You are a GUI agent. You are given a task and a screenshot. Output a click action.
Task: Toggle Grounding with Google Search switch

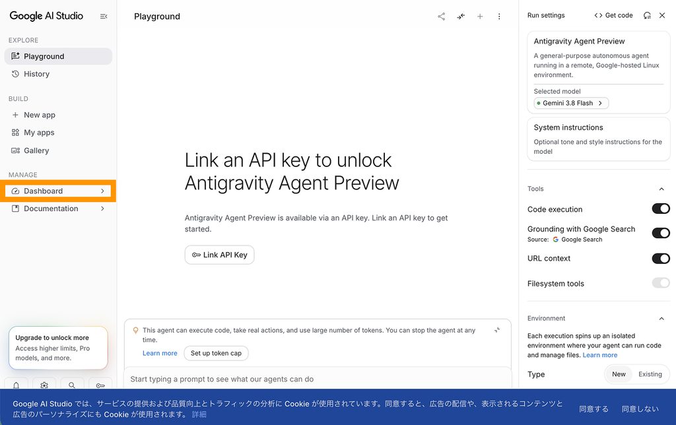(660, 233)
